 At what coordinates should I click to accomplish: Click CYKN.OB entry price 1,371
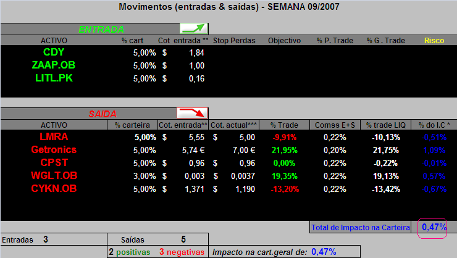pos(195,189)
